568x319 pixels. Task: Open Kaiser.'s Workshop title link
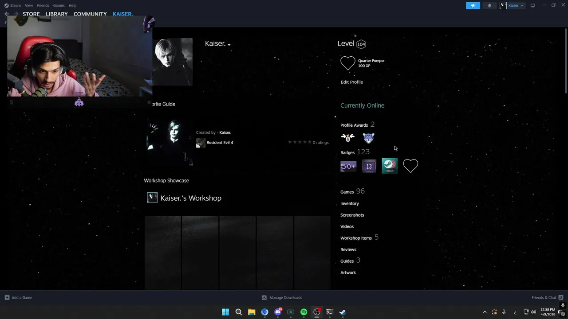tap(191, 198)
